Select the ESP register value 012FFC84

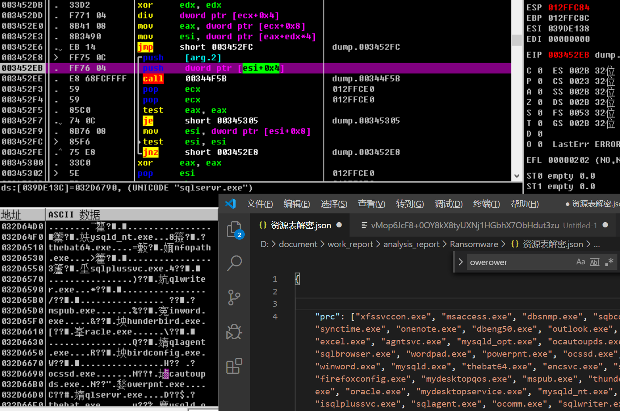tap(569, 7)
